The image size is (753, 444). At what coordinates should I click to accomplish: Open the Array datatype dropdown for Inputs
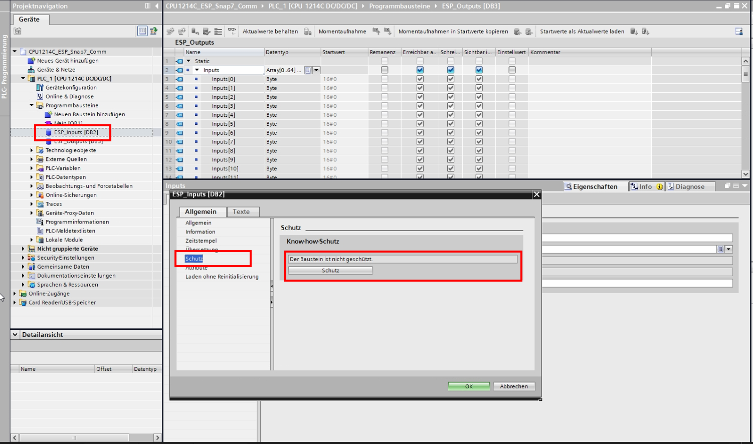pyautogui.click(x=316, y=70)
